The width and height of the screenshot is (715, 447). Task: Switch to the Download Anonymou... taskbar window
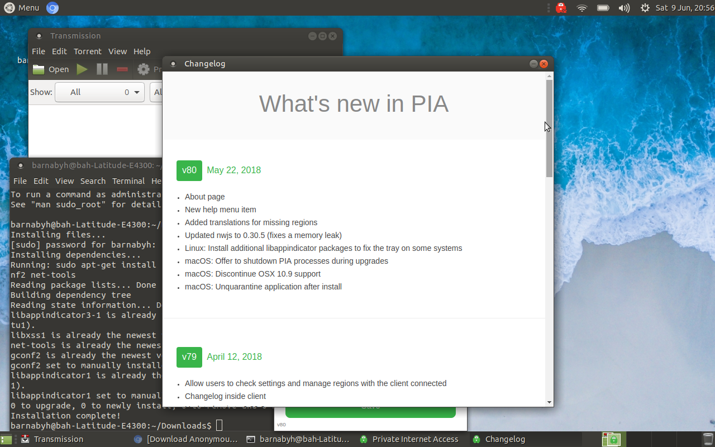[186, 439]
